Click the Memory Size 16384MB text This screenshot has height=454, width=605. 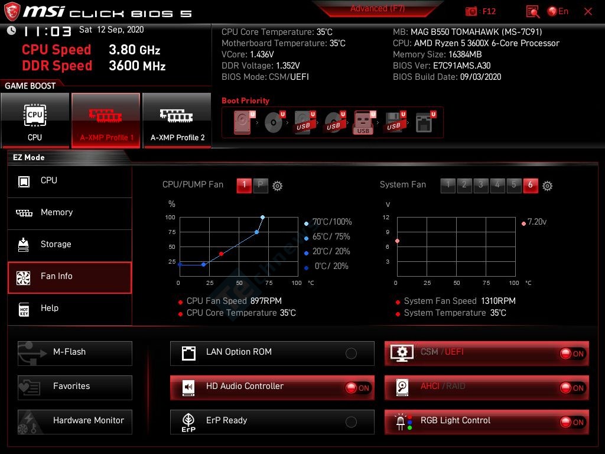click(x=437, y=54)
